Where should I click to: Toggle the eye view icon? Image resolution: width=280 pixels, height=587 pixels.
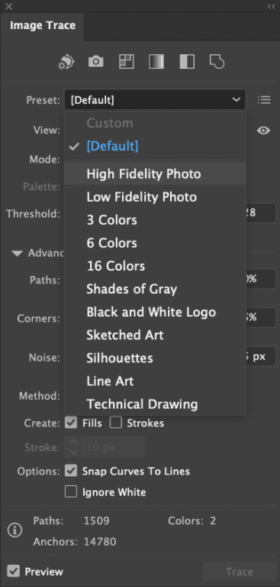(263, 131)
